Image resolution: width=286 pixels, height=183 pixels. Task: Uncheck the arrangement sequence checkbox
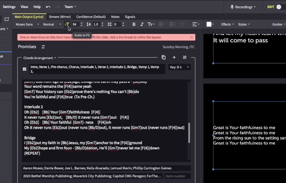point(25,69)
